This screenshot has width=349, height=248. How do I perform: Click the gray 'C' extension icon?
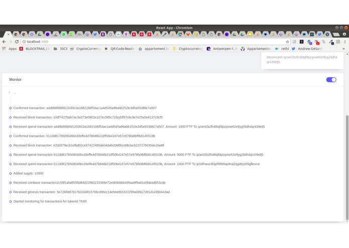338,42
